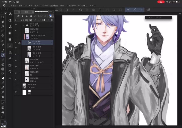Screen dimensions: 182x128
Task: Select the Move Layer cross-arrow tool
Action: tap(3, 35)
